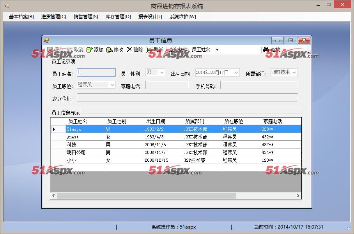Click the 员工信息 window title icon
Screen dimensions: 354x234
[46, 40]
